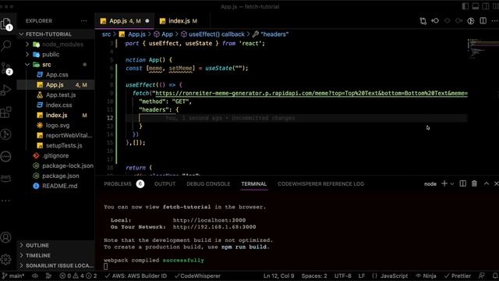Image resolution: width=499 pixels, height=281 pixels.
Task: Open the OUTPUT panel tab
Action: (x=165, y=184)
